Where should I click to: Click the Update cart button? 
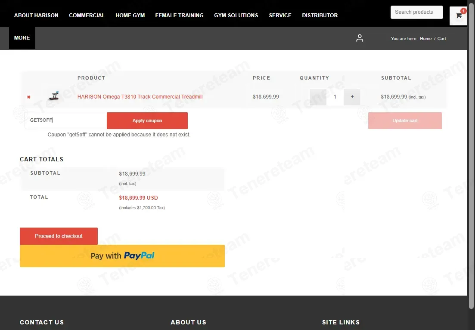pos(405,120)
